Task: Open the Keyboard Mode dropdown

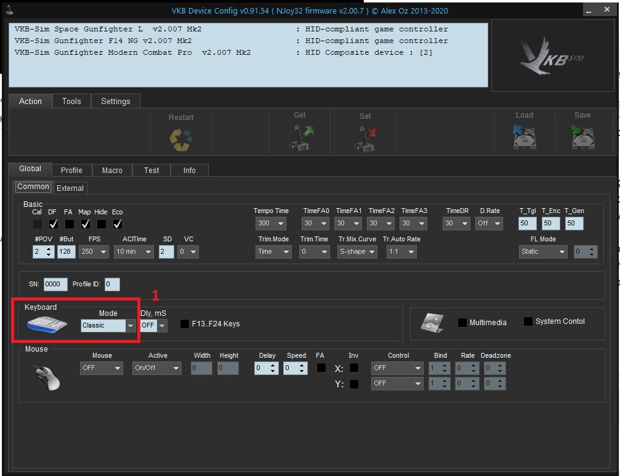Action: coord(108,326)
